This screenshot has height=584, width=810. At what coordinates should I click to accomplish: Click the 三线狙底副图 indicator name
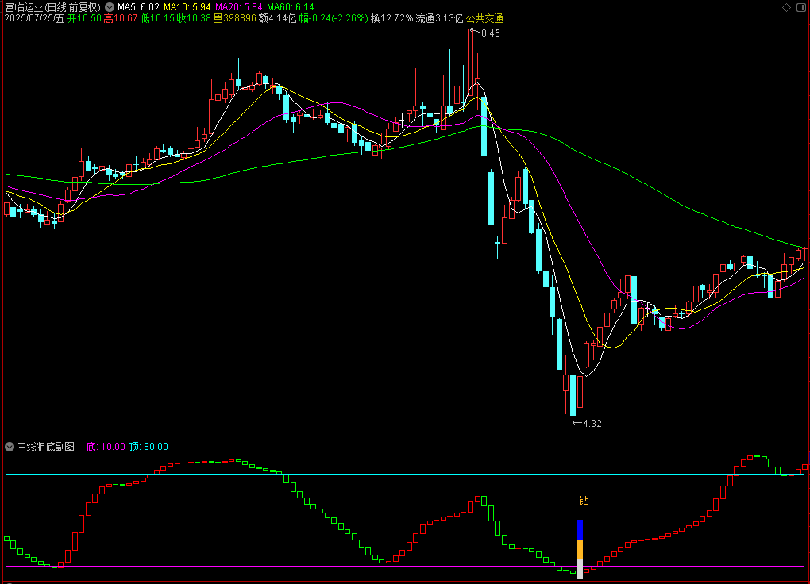46,447
